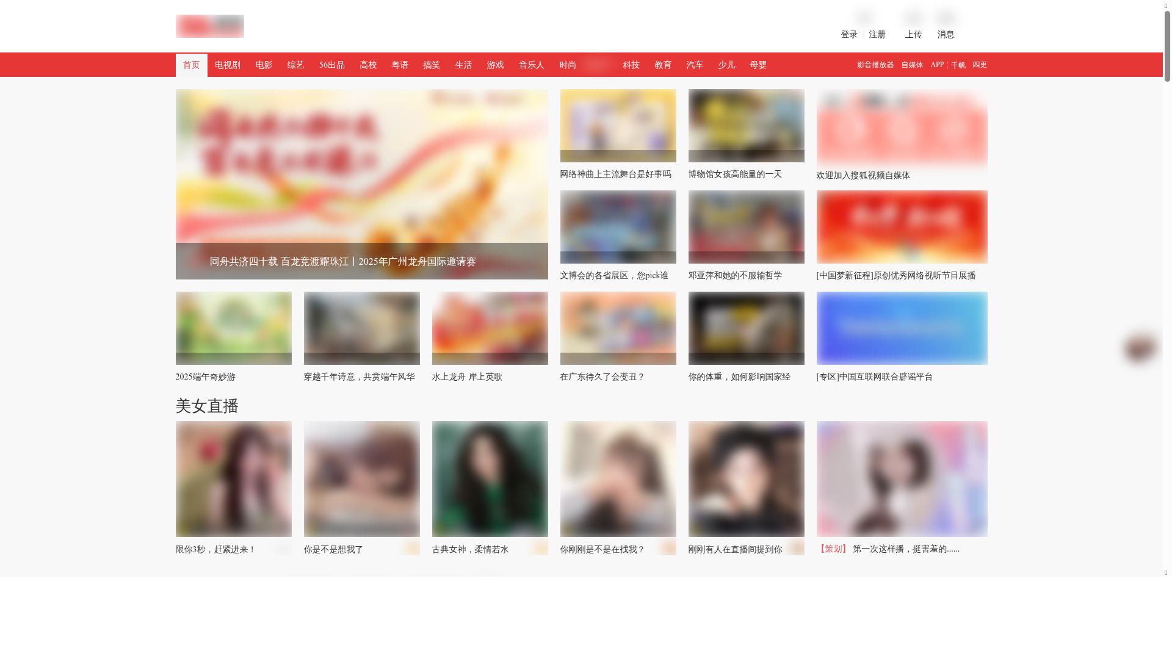Play the 2025端午奇妙游 video thumbnail
Viewport: 1172px width, 659px height.
pos(233,328)
